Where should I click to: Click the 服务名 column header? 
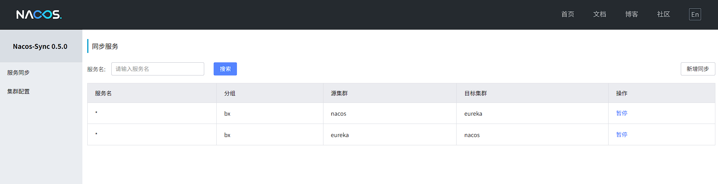point(103,93)
